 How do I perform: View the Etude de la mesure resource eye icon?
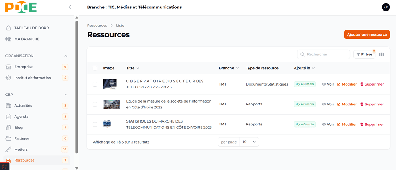[x=324, y=104]
